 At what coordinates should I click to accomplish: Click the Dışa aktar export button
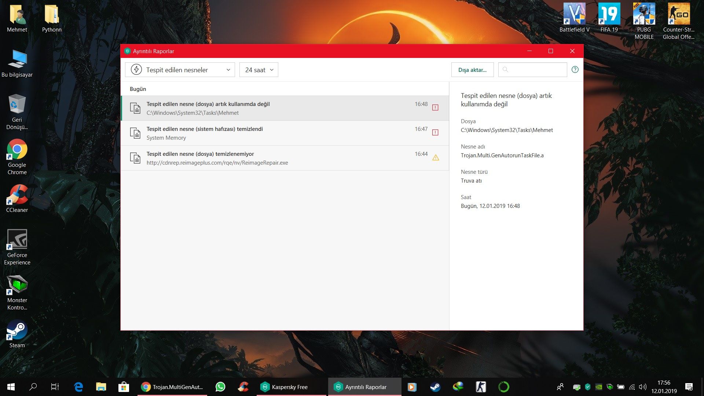pos(472,70)
